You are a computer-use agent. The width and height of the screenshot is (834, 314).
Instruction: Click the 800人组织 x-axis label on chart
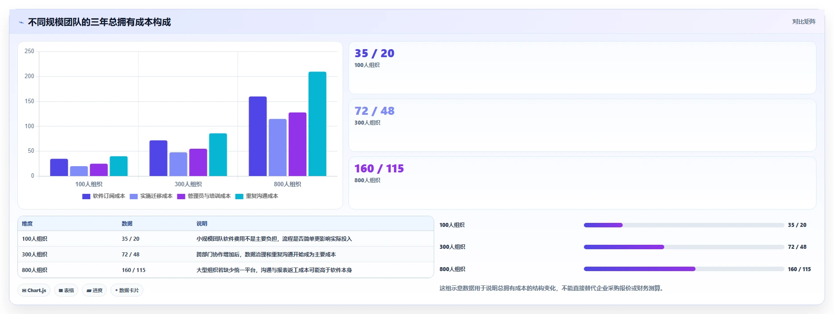click(x=288, y=184)
